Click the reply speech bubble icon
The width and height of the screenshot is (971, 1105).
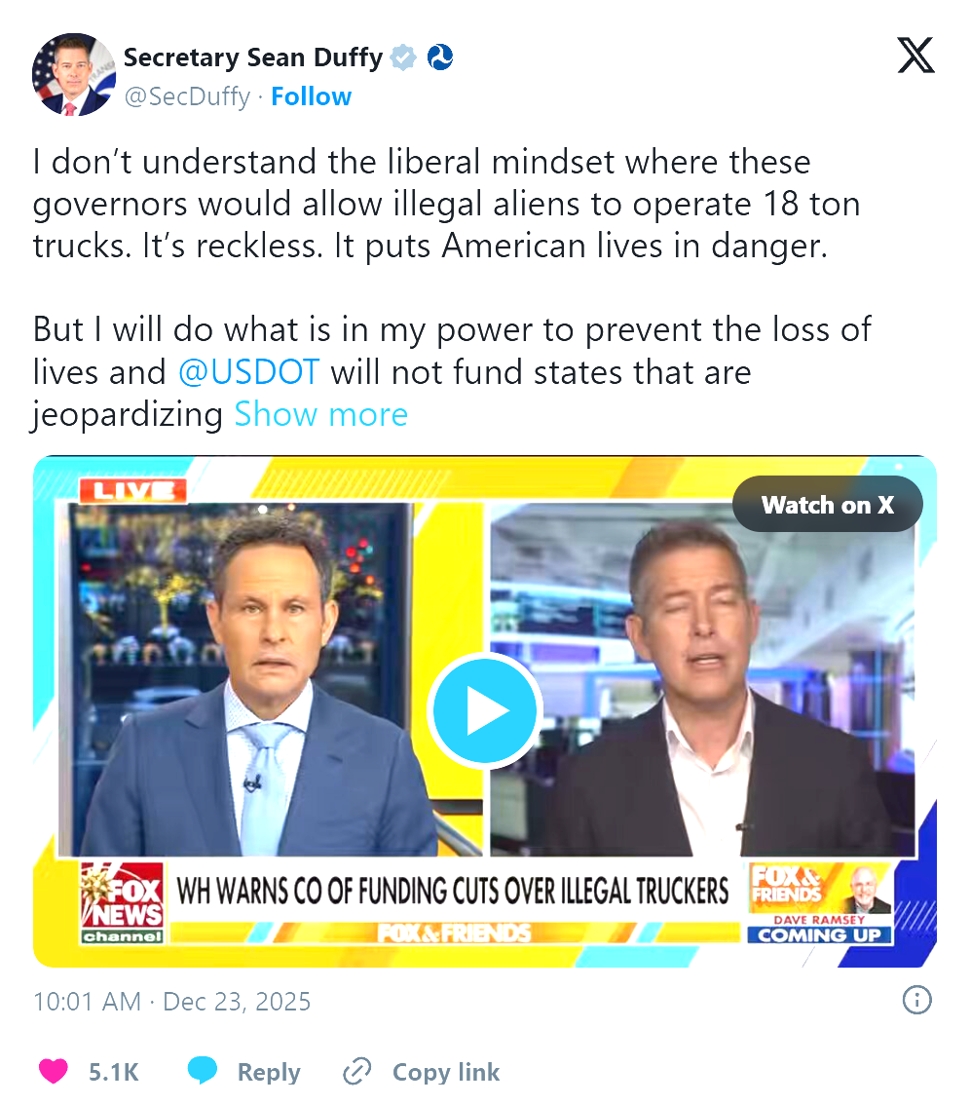203,1071
